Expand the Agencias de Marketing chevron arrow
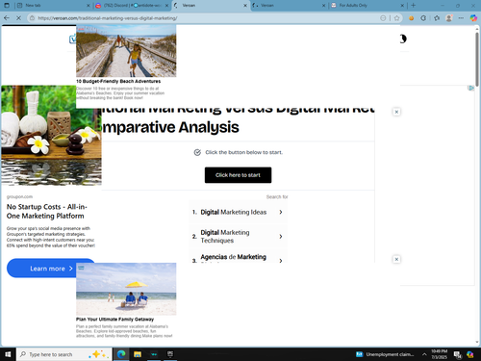The image size is (481, 361). point(281,260)
